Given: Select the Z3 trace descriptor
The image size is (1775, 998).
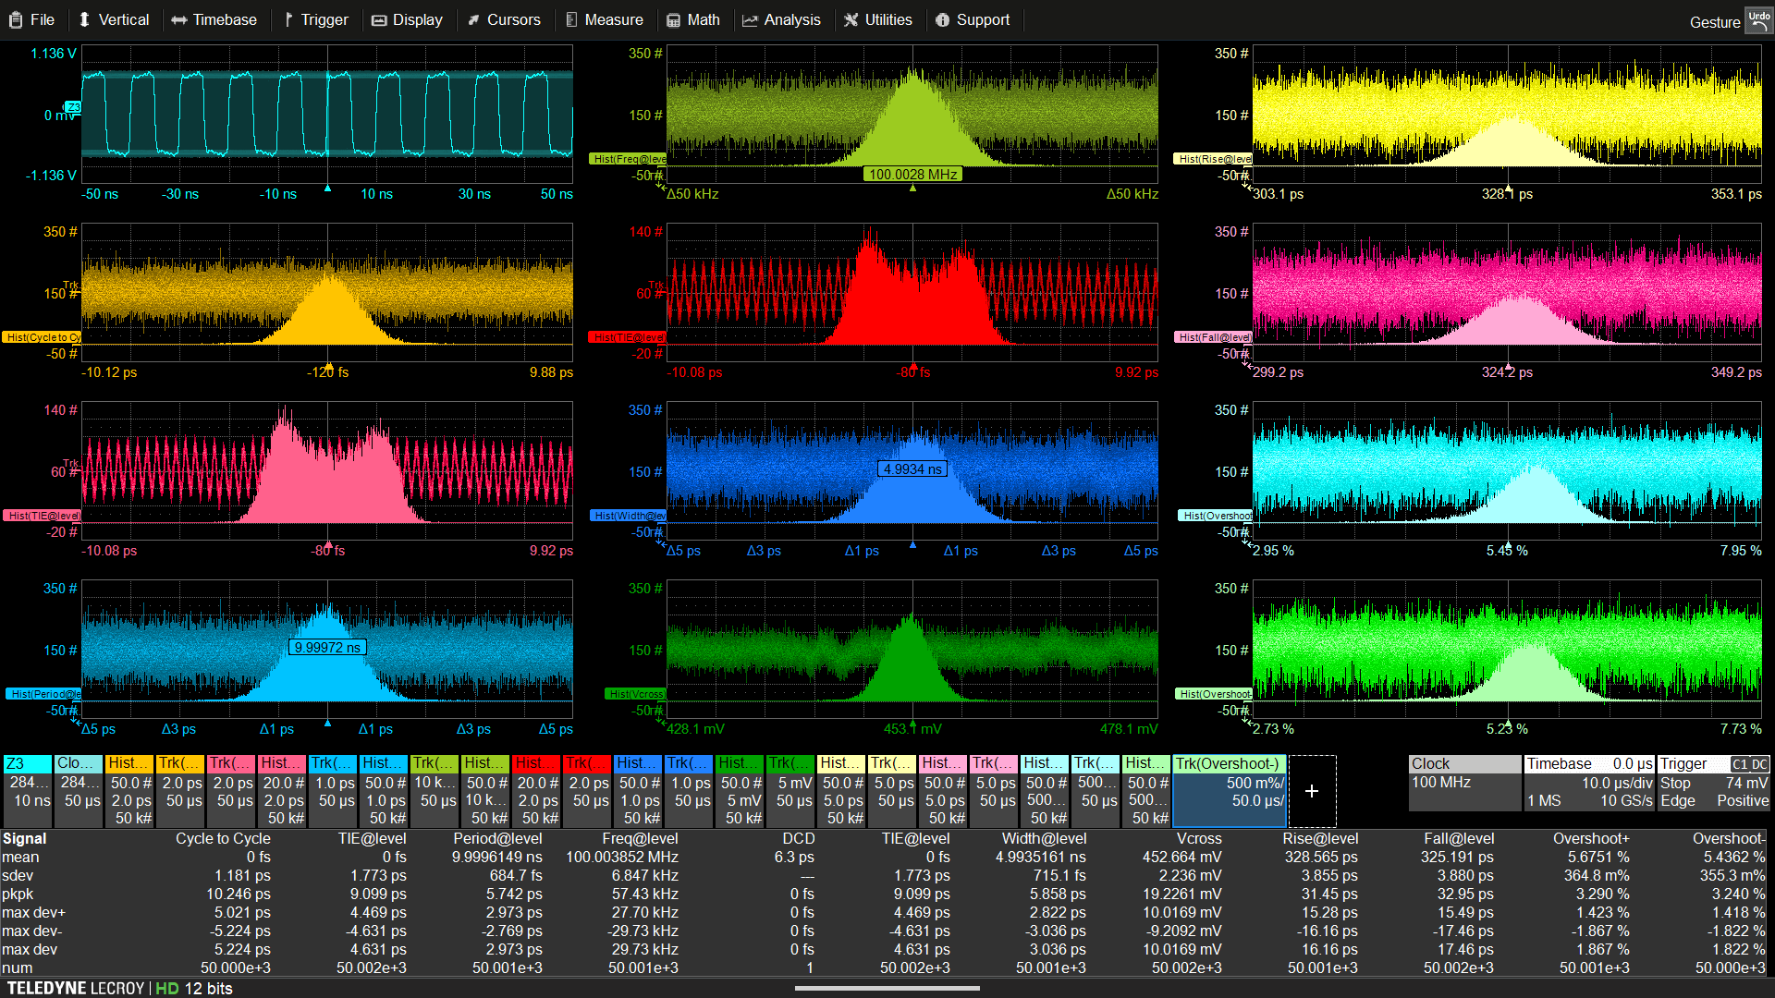Looking at the screenshot, I should click(x=27, y=791).
